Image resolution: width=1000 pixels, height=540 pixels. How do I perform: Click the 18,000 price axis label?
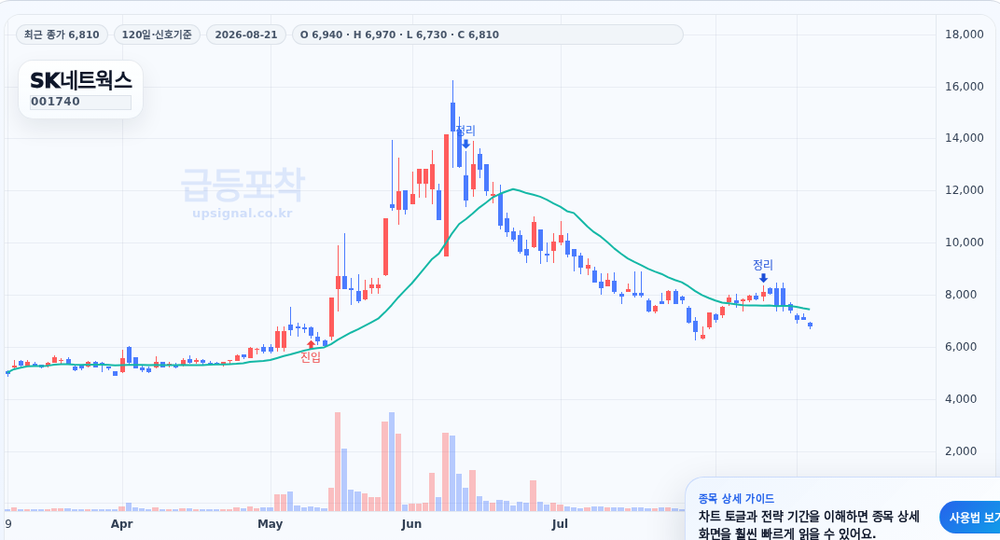(x=965, y=35)
